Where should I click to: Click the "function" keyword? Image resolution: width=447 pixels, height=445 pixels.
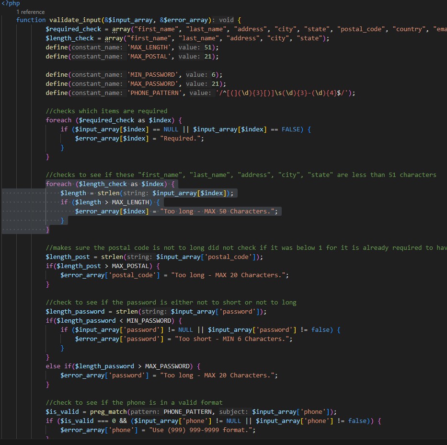point(31,20)
